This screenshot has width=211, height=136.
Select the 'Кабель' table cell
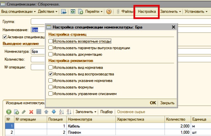(x=91, y=126)
